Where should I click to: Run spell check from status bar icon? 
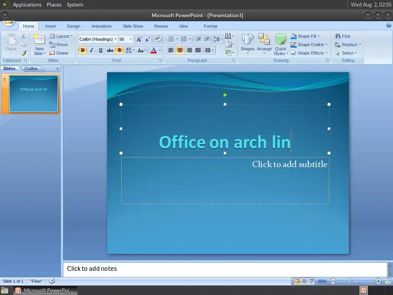click(52, 281)
